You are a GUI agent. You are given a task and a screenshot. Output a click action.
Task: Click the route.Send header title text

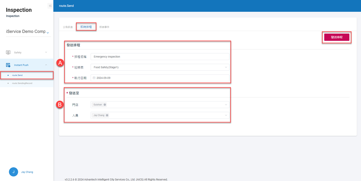(x=66, y=6)
